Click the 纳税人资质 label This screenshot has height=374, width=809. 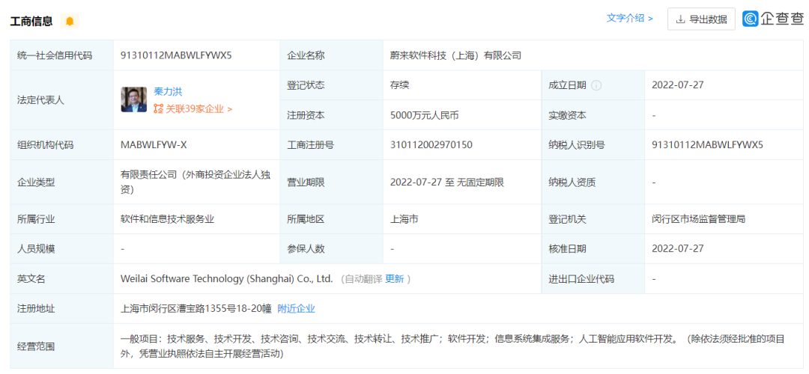point(572,182)
